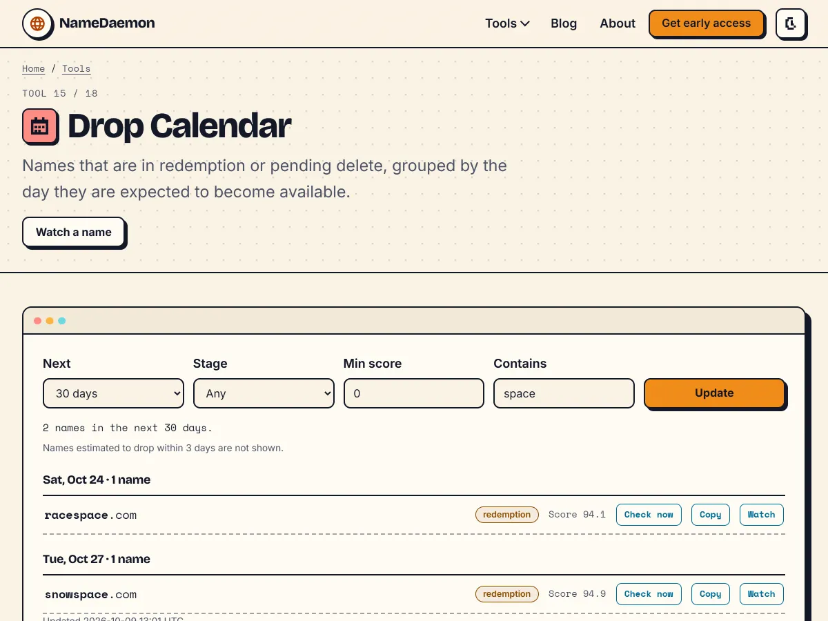Click the Watch a name button
Screen dimensions: 828x621
(74, 232)
